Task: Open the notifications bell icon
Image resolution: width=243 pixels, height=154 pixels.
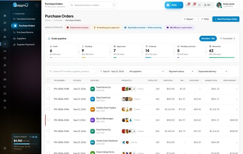Action: [193, 5]
